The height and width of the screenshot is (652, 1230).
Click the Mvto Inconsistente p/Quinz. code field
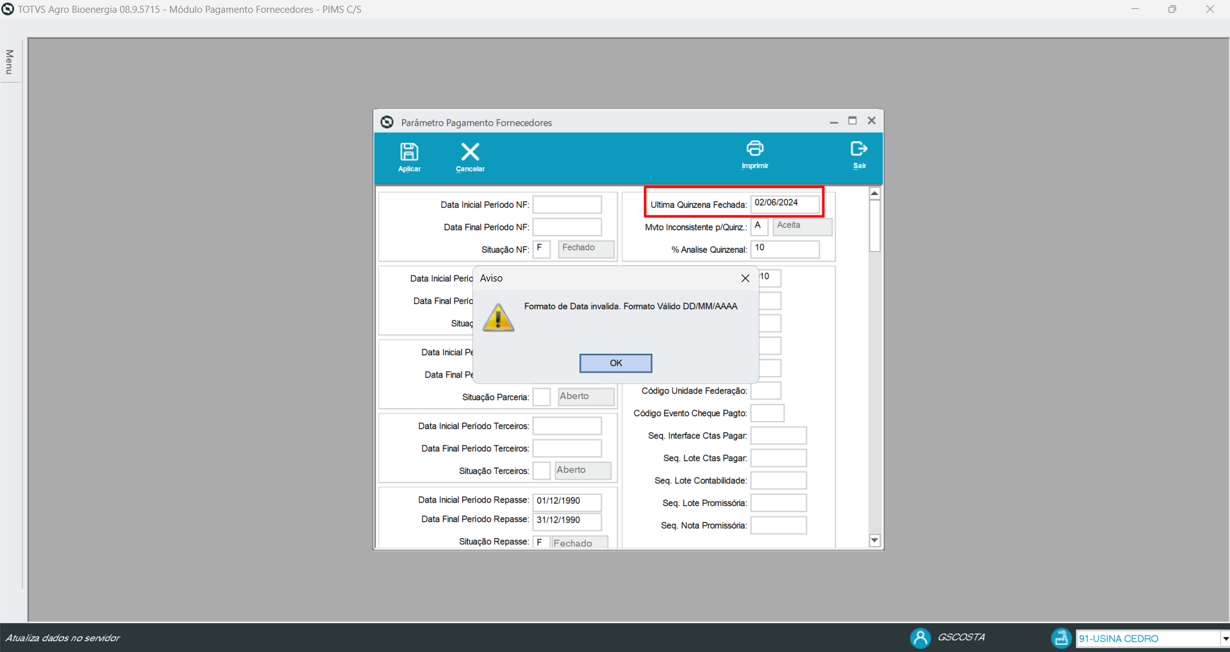760,226
